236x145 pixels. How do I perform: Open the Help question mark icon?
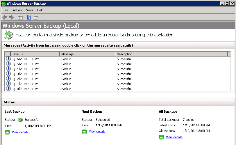click(x=29, y=17)
